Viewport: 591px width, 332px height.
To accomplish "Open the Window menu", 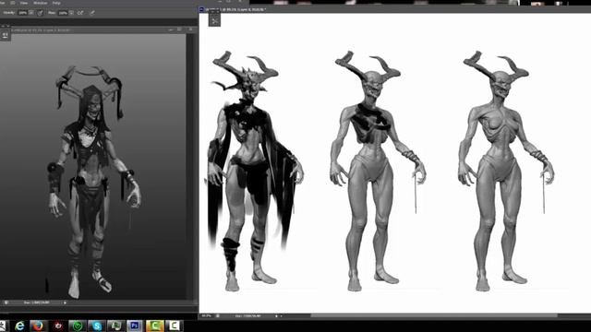I will coord(41,3).
